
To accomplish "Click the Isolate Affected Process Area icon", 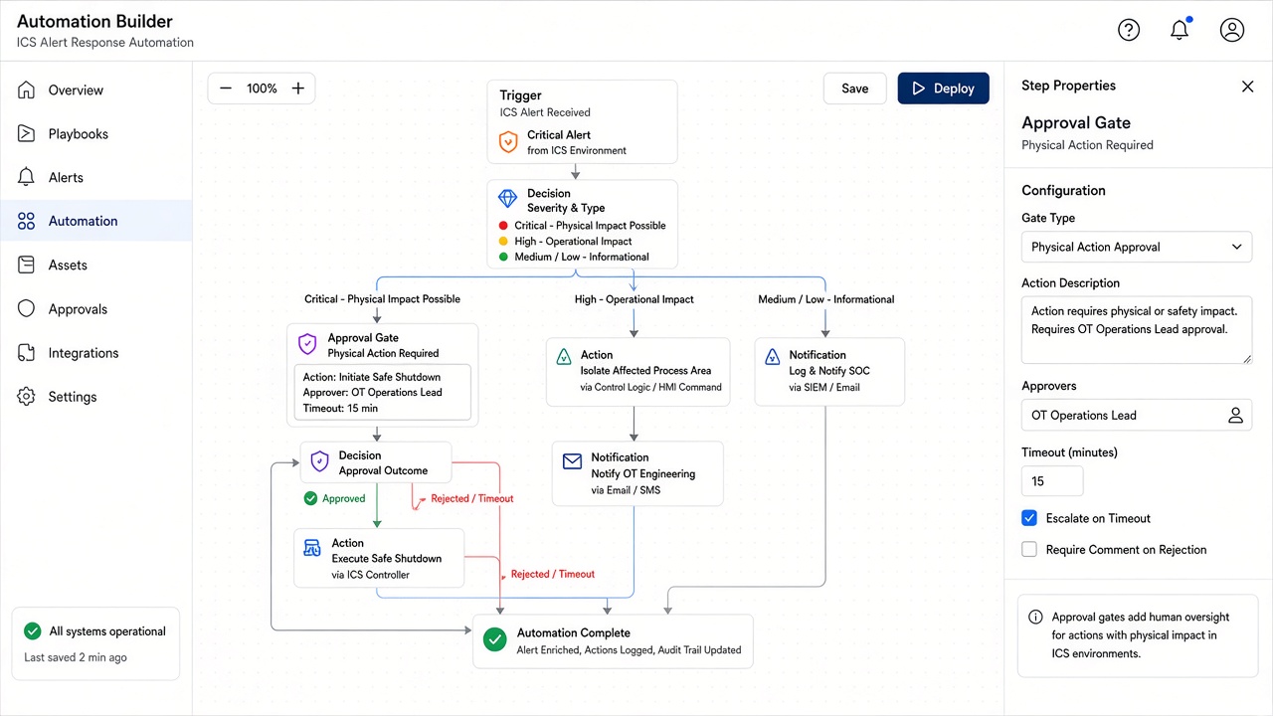I will (x=563, y=357).
